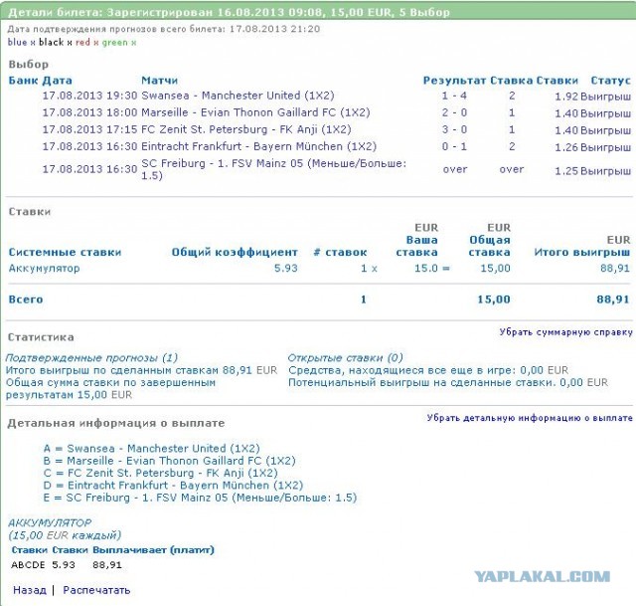
Task: Hide summary with Убрать суммарную справку
Action: (x=565, y=332)
